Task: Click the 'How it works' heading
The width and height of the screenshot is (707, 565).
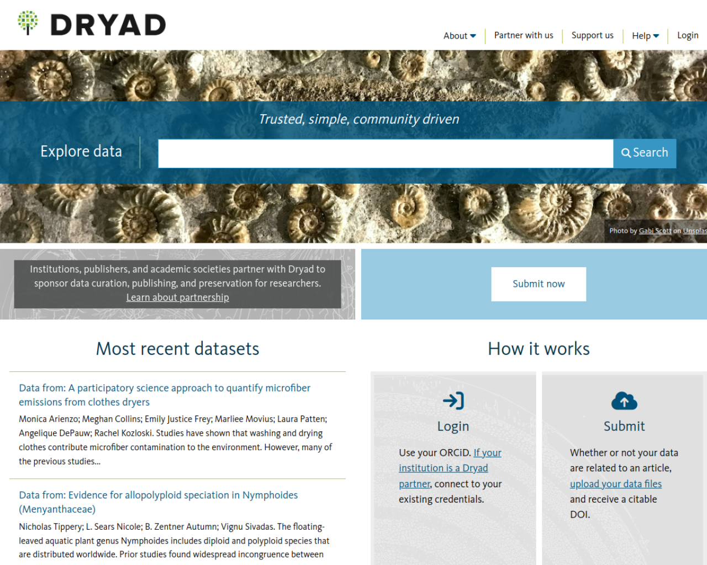Action: pos(539,349)
